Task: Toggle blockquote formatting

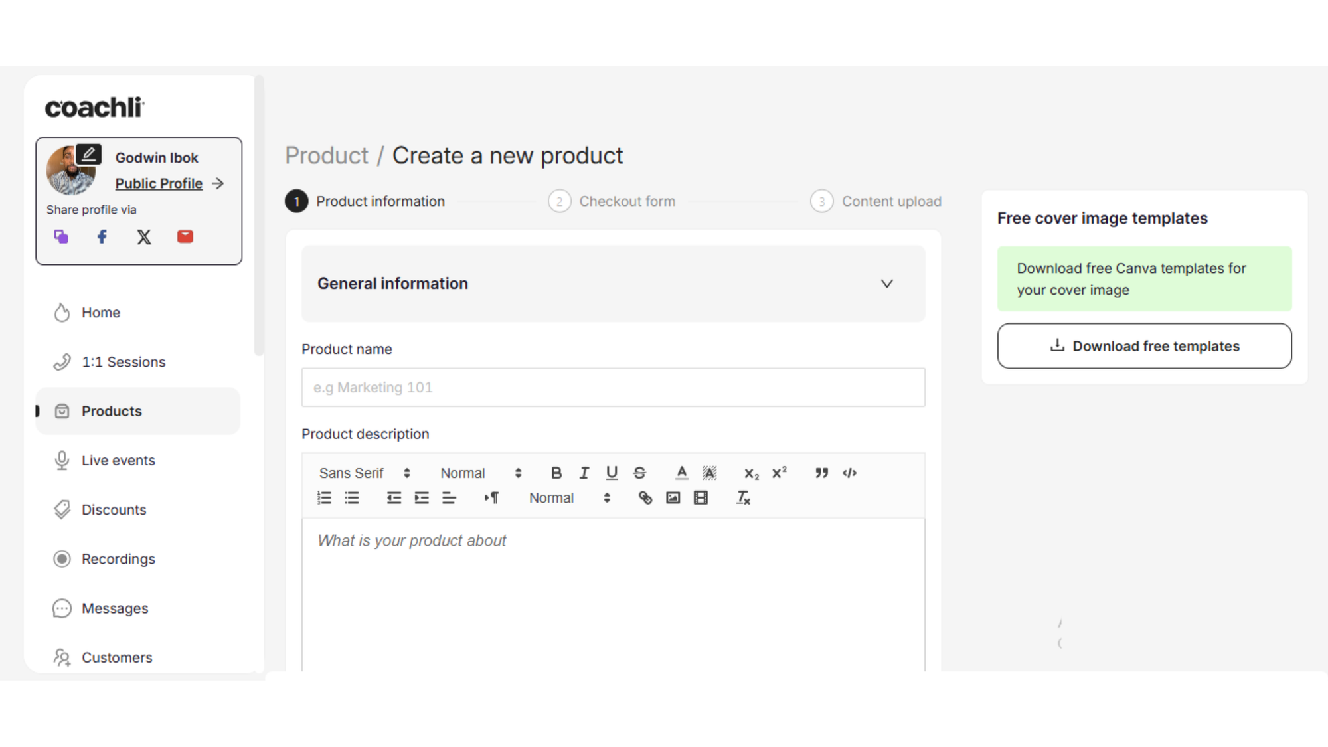Action: [821, 473]
